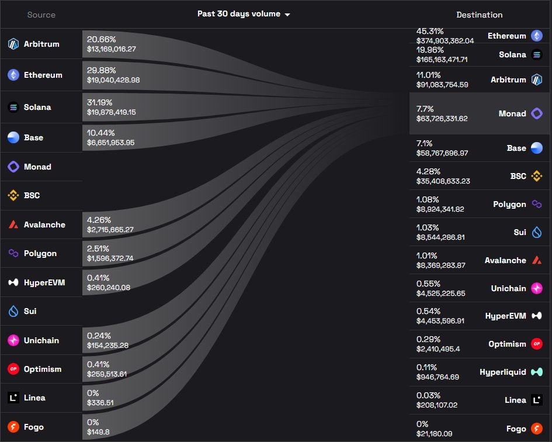The image size is (552, 442).
Task: Click the Solana source chain icon
Action: [13, 107]
